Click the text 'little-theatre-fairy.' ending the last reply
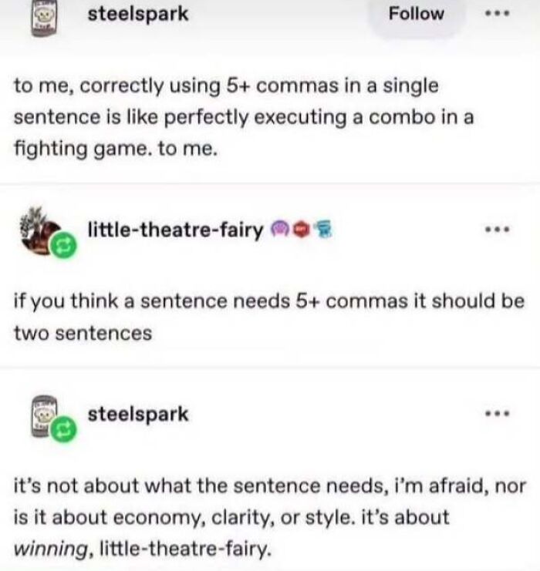Screen dimensions: 540x571 [x=186, y=549]
